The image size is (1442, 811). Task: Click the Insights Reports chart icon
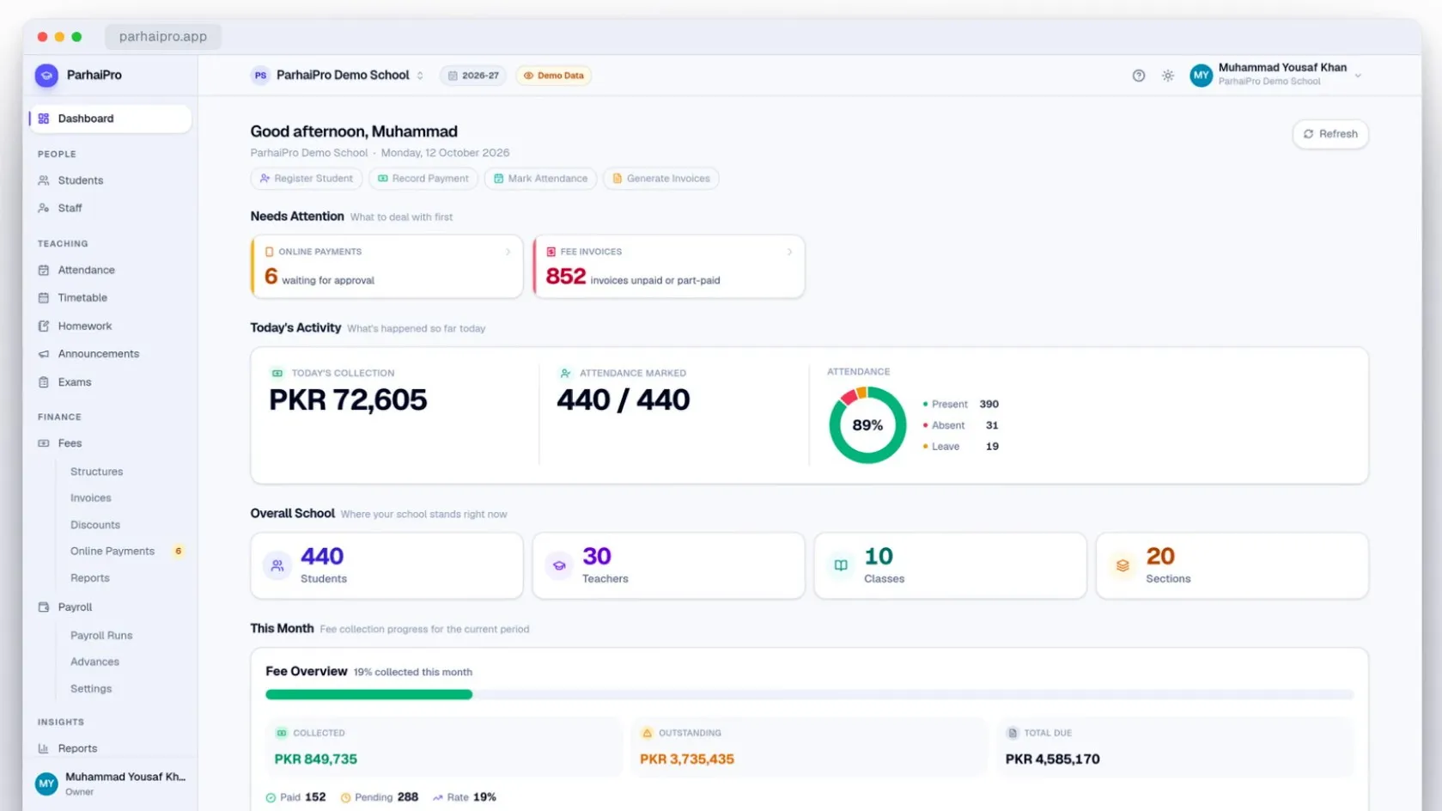click(x=44, y=749)
